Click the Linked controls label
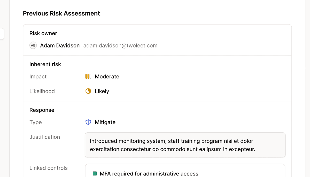 [49, 168]
